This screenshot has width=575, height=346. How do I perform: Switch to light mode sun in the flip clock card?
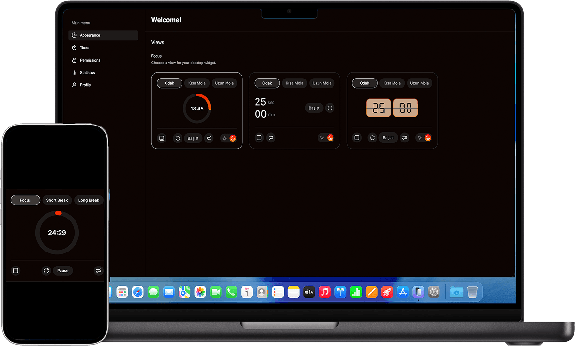[x=420, y=138]
